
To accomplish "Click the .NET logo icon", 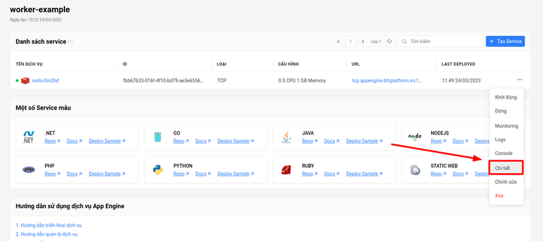I will coord(28,137).
